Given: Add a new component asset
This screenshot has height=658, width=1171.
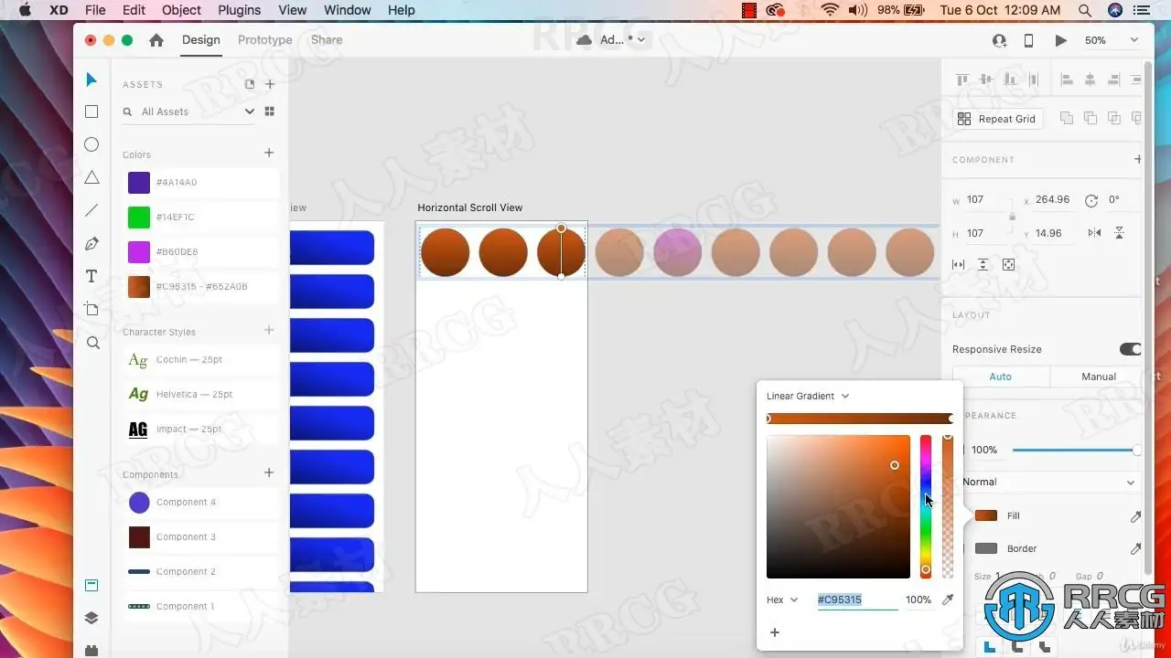Looking at the screenshot, I should point(269,472).
